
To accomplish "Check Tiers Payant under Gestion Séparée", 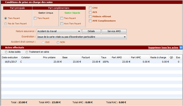I will [x=62, y=18].
